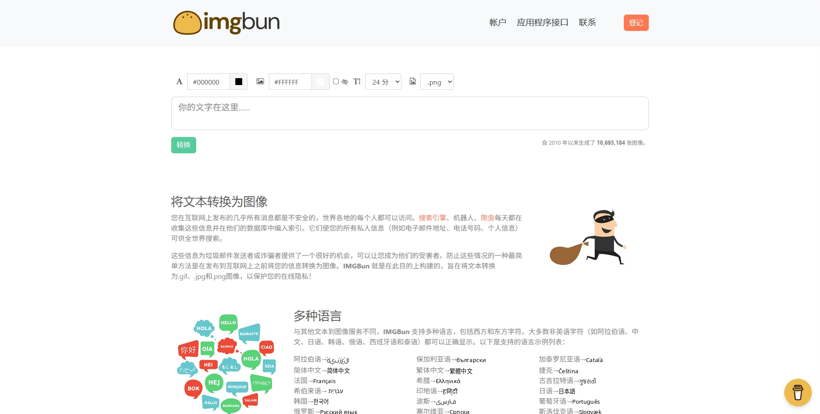Click the coffee cup donate button
The width and height of the screenshot is (820, 414).
(798, 393)
